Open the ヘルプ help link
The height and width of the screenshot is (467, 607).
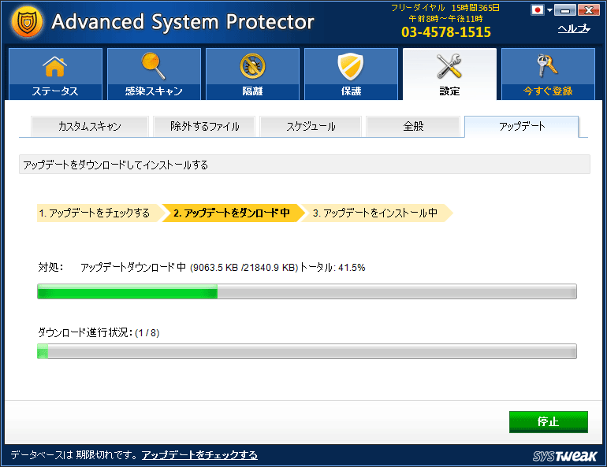click(574, 28)
